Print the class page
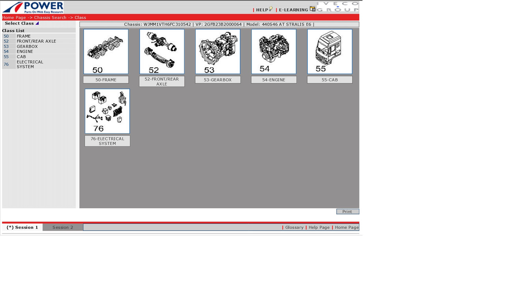 coord(348,211)
